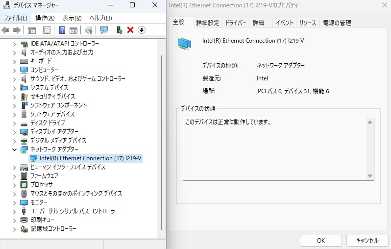Open the ヘルプ(H) menu
The image size is (391, 249).
101,18
